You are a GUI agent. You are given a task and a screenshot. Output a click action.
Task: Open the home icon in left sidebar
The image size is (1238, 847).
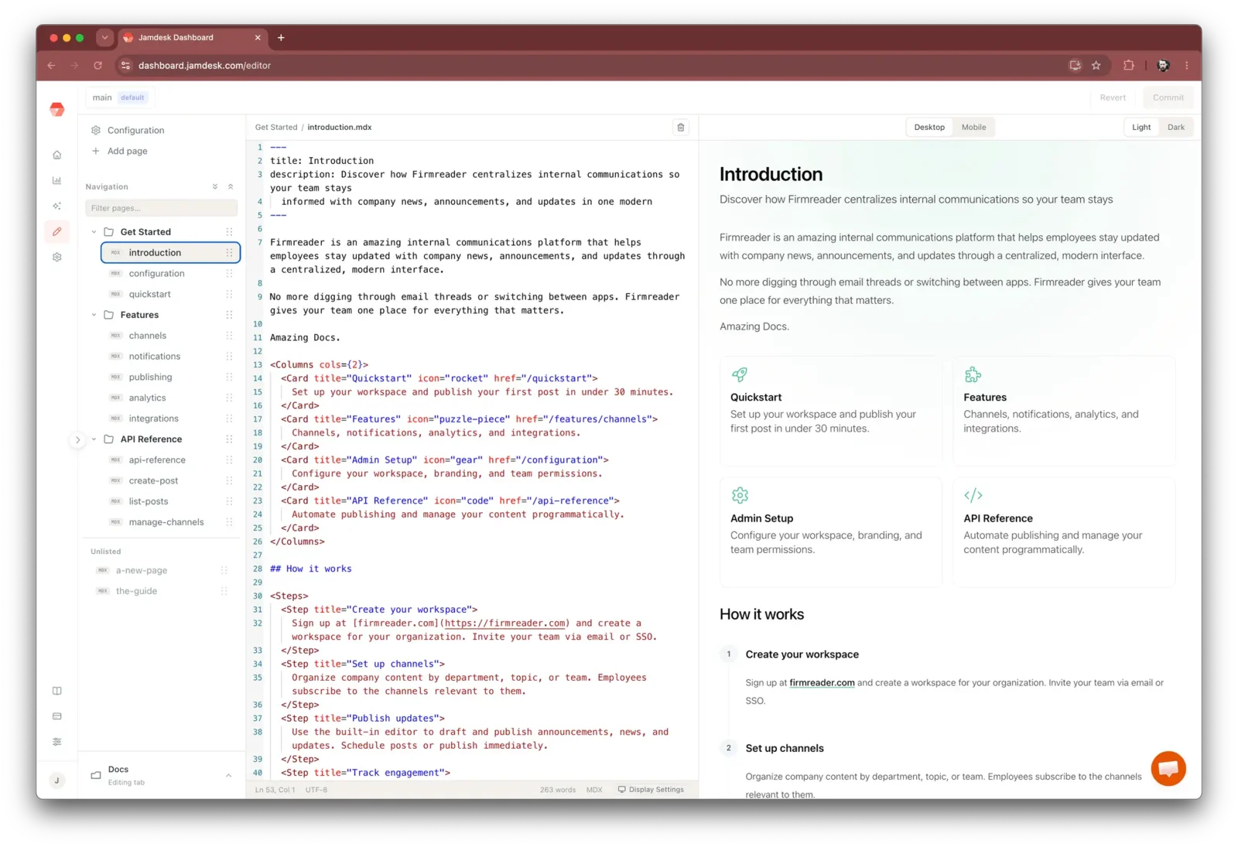pyautogui.click(x=56, y=155)
